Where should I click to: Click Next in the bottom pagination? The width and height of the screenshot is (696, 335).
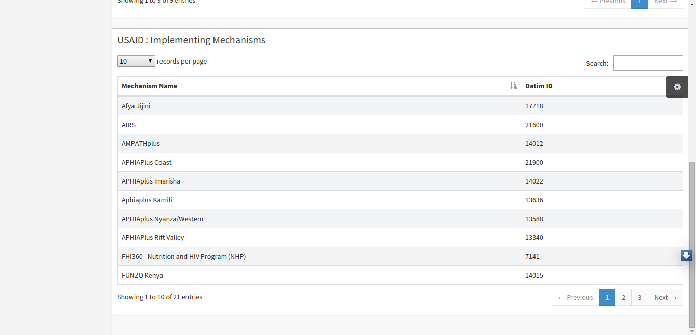tap(665, 297)
